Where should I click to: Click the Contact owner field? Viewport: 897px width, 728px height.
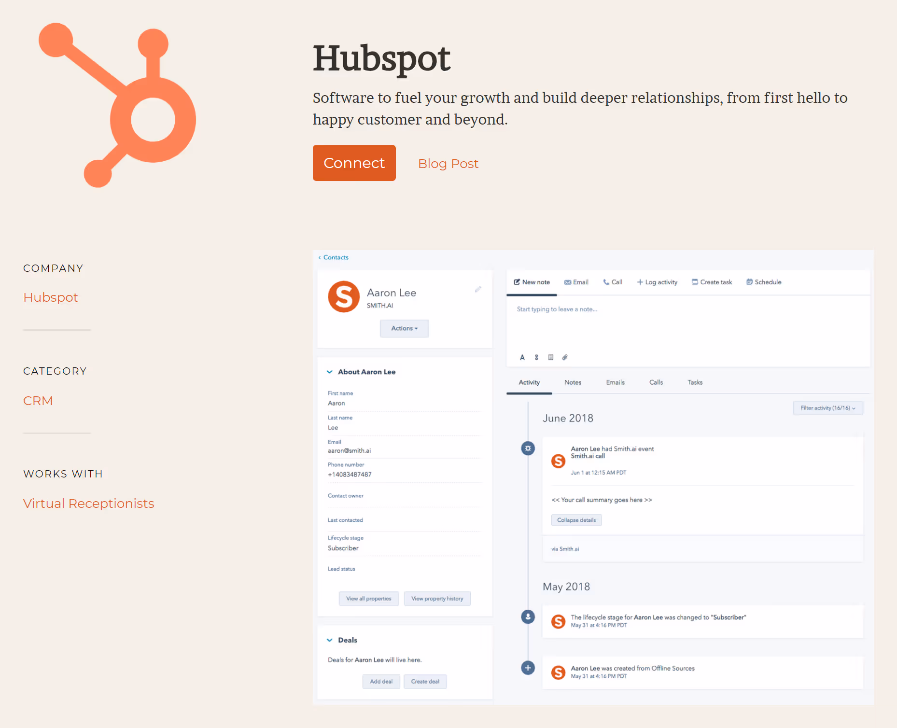point(405,497)
